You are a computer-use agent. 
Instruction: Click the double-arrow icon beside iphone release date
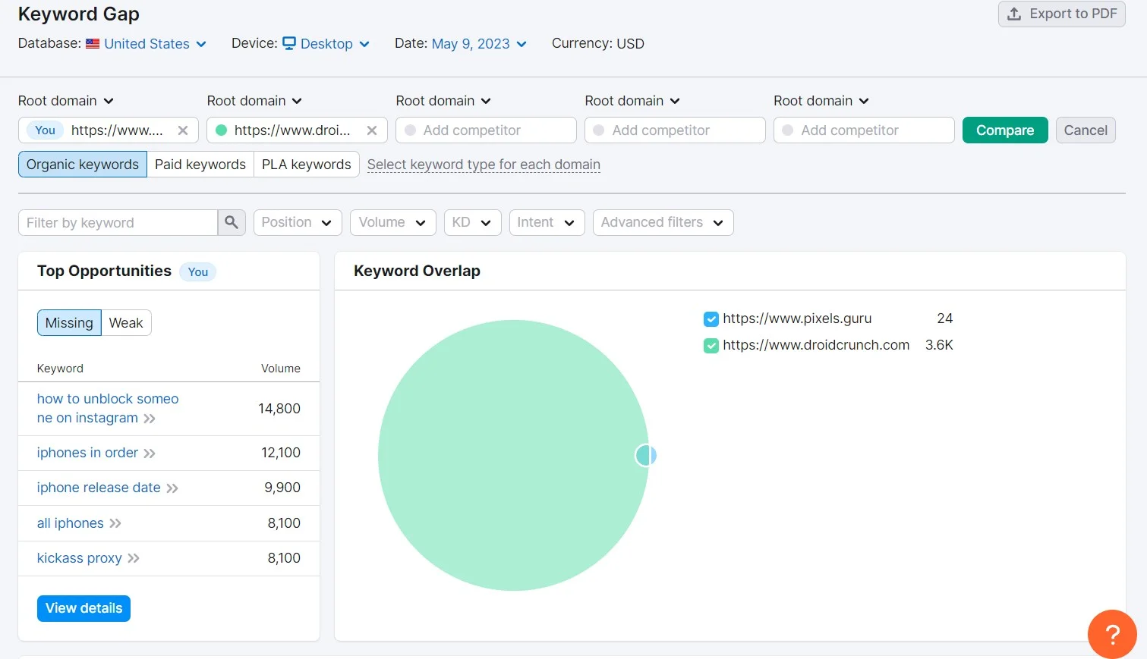tap(174, 488)
